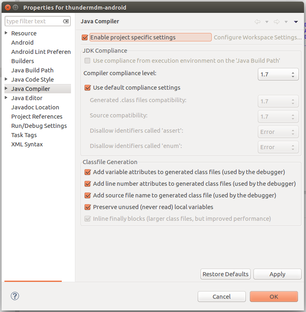Image resolution: width=306 pixels, height=312 pixels.
Task: Select Builders in the properties tree
Action: tap(22, 61)
